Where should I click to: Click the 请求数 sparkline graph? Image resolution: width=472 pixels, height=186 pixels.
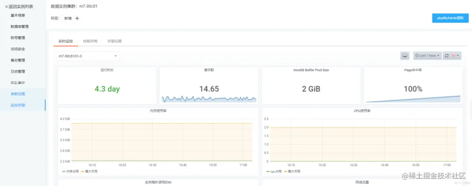209,99
